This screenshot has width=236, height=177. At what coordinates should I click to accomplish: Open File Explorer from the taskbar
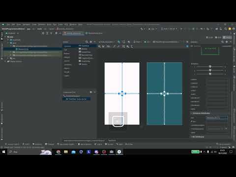[x=66, y=152]
